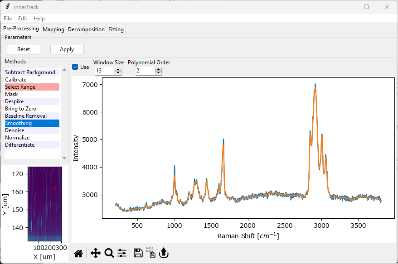Click the red marker on map thumbnail
Viewport: 398px width, 264px height.
point(54,188)
